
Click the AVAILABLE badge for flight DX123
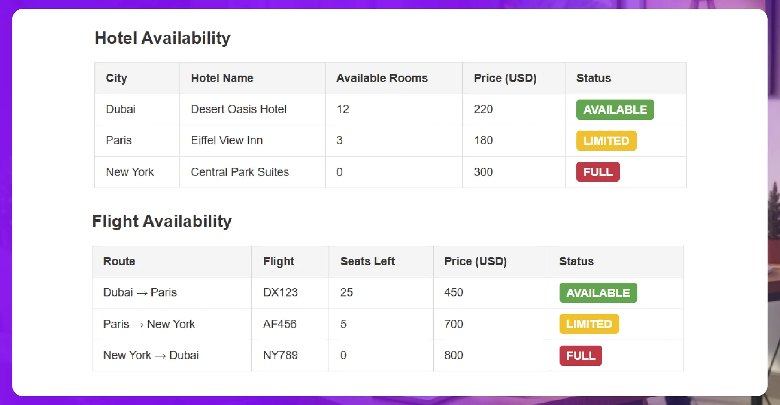tap(598, 293)
